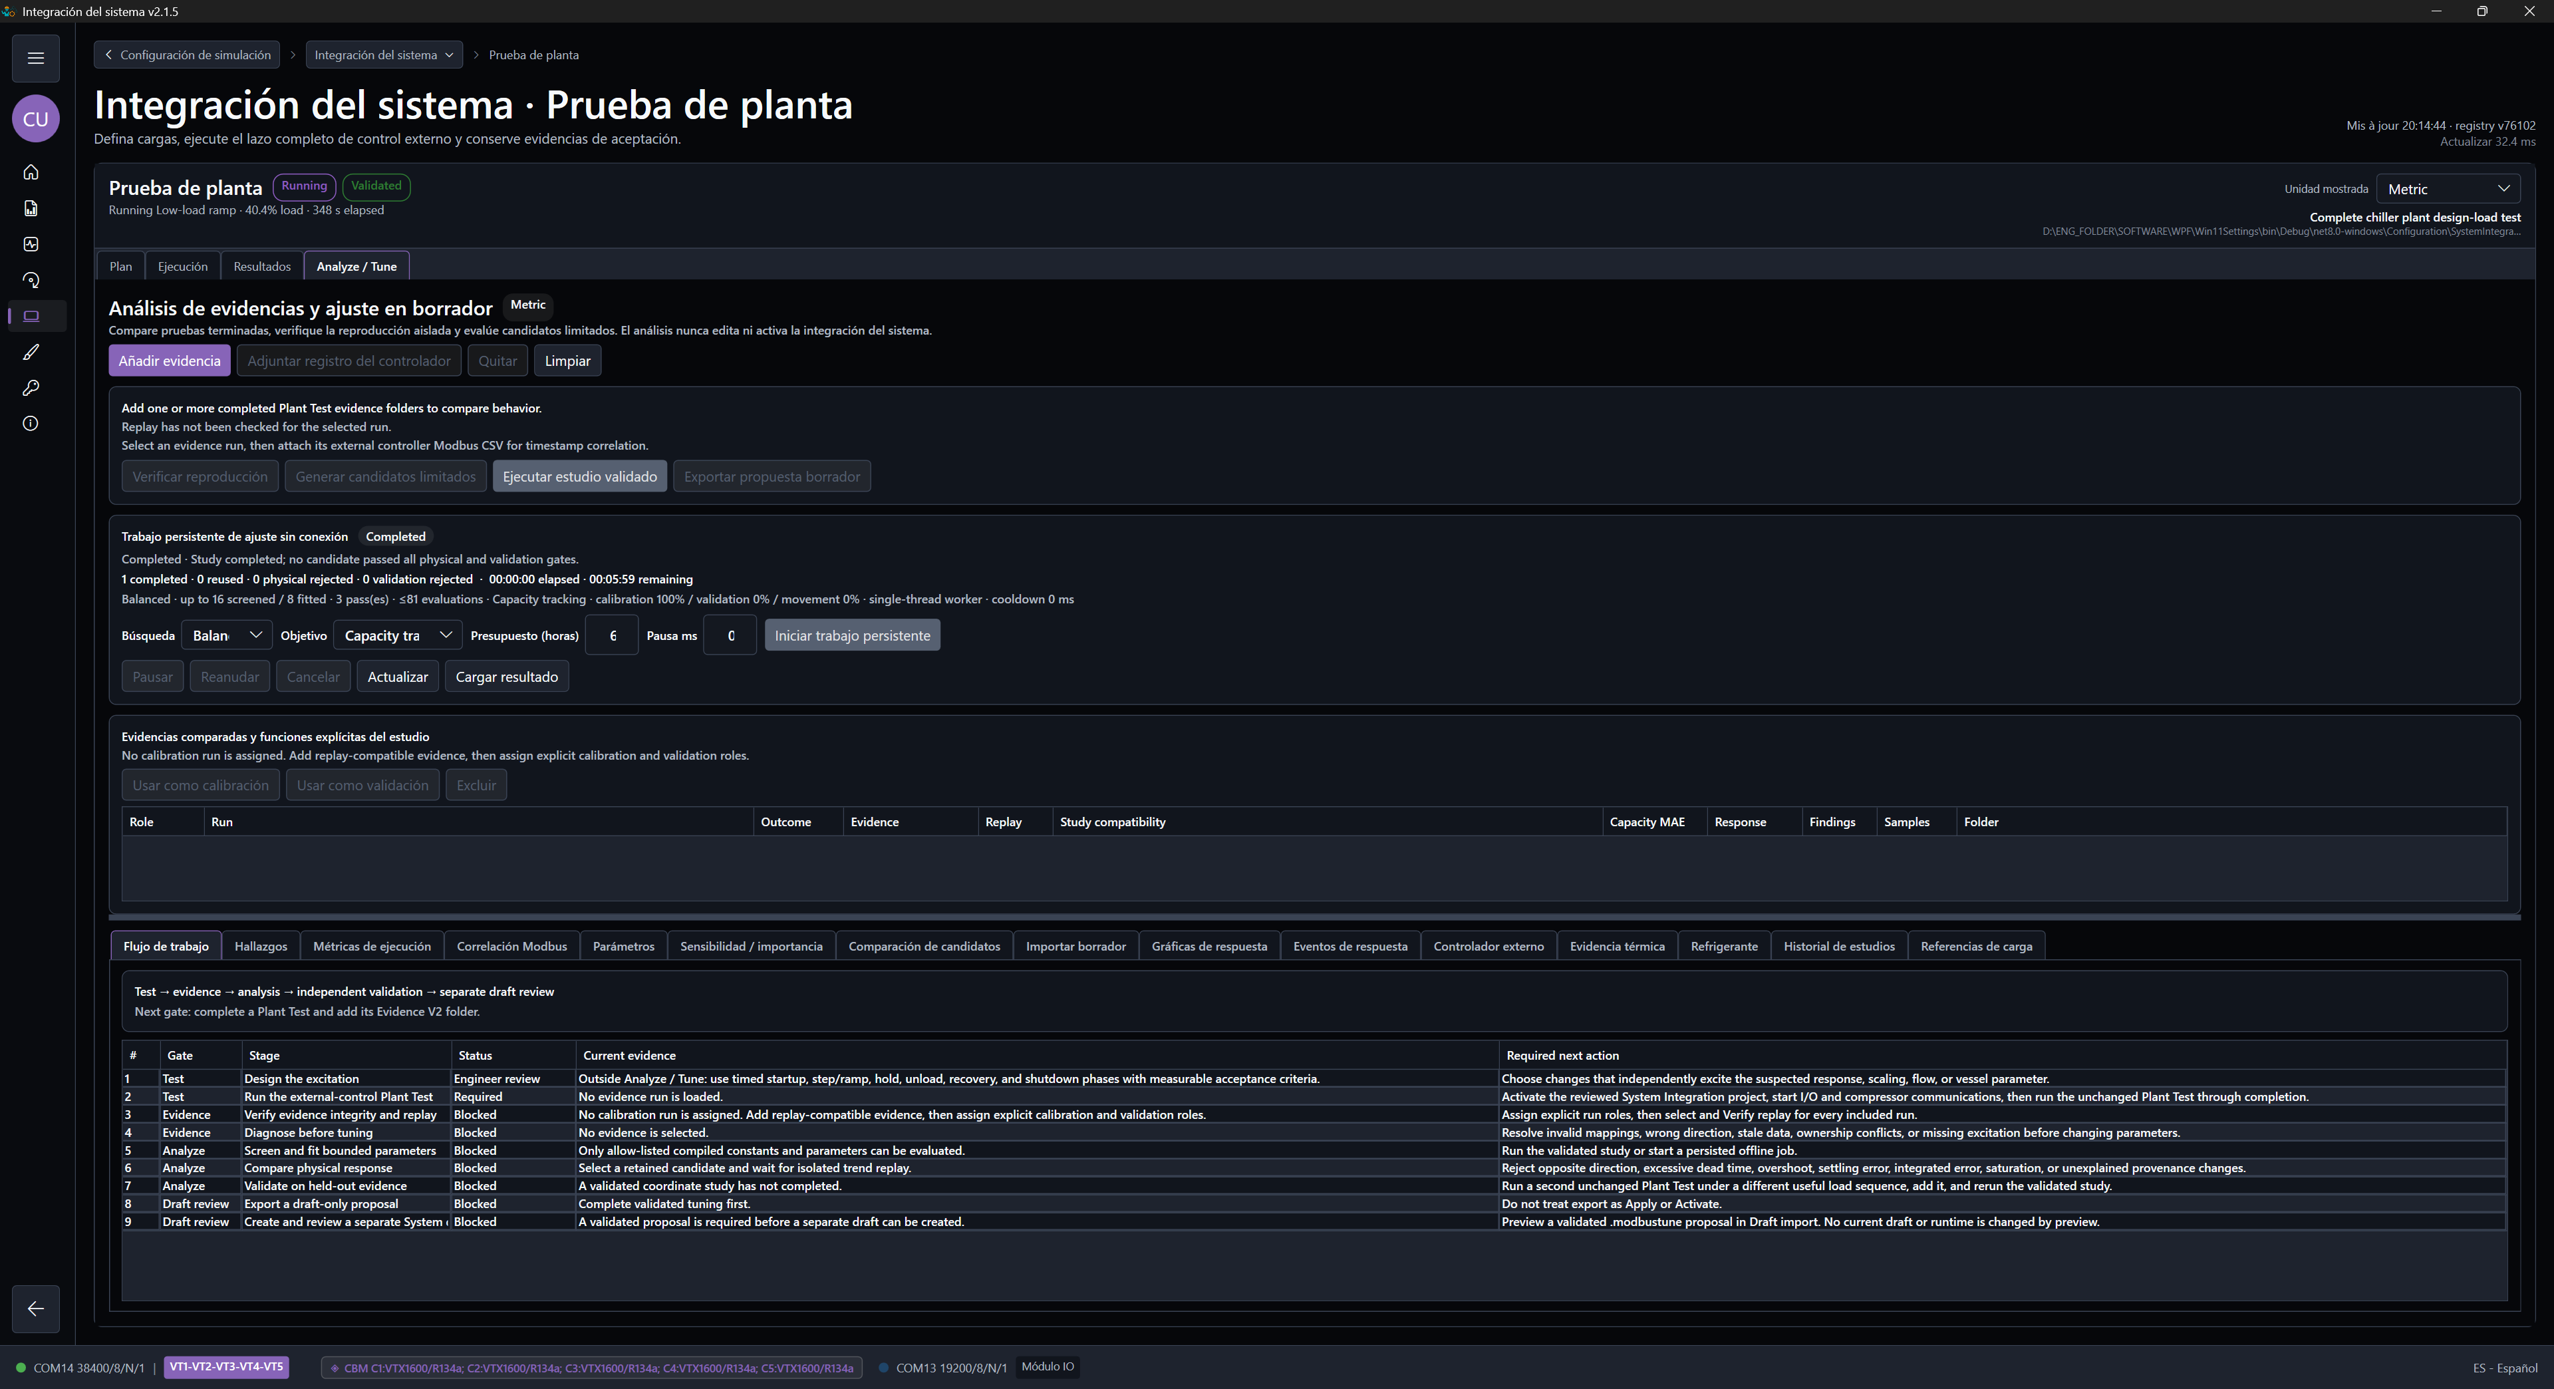Screen dimensions: 2554x1389
Task: Click Ejecutar estudio validado
Action: [x=580, y=477]
